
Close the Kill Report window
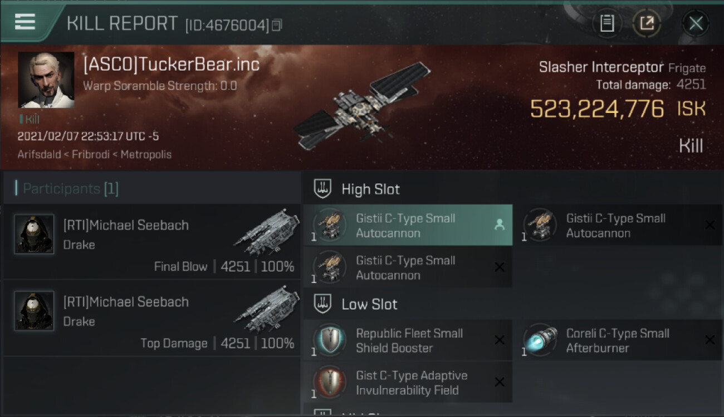tap(696, 23)
